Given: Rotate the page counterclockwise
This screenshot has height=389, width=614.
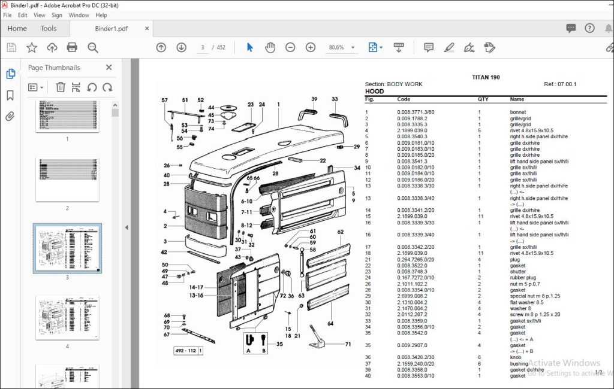Looking at the screenshot, I should (x=92, y=87).
